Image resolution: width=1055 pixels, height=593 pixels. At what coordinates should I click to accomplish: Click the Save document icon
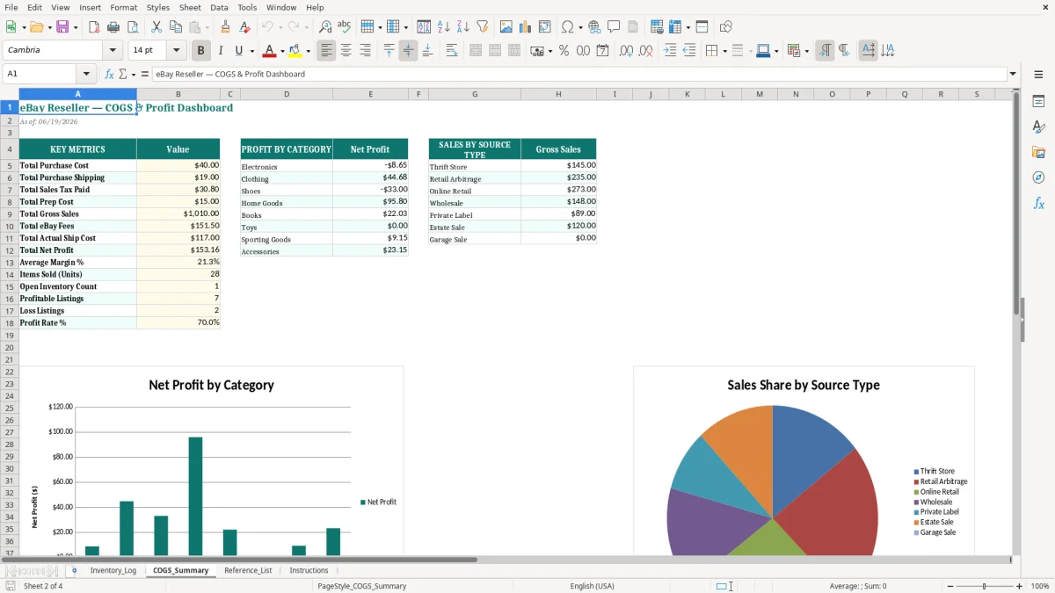click(62, 27)
